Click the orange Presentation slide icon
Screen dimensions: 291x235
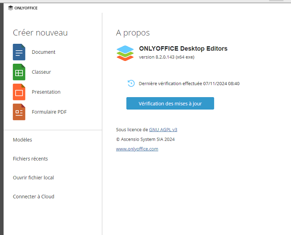pyautogui.click(x=19, y=92)
